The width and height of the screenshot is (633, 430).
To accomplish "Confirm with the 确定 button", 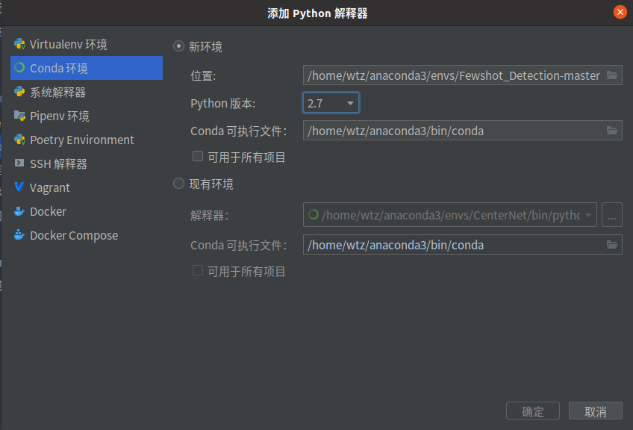I will click(x=532, y=411).
